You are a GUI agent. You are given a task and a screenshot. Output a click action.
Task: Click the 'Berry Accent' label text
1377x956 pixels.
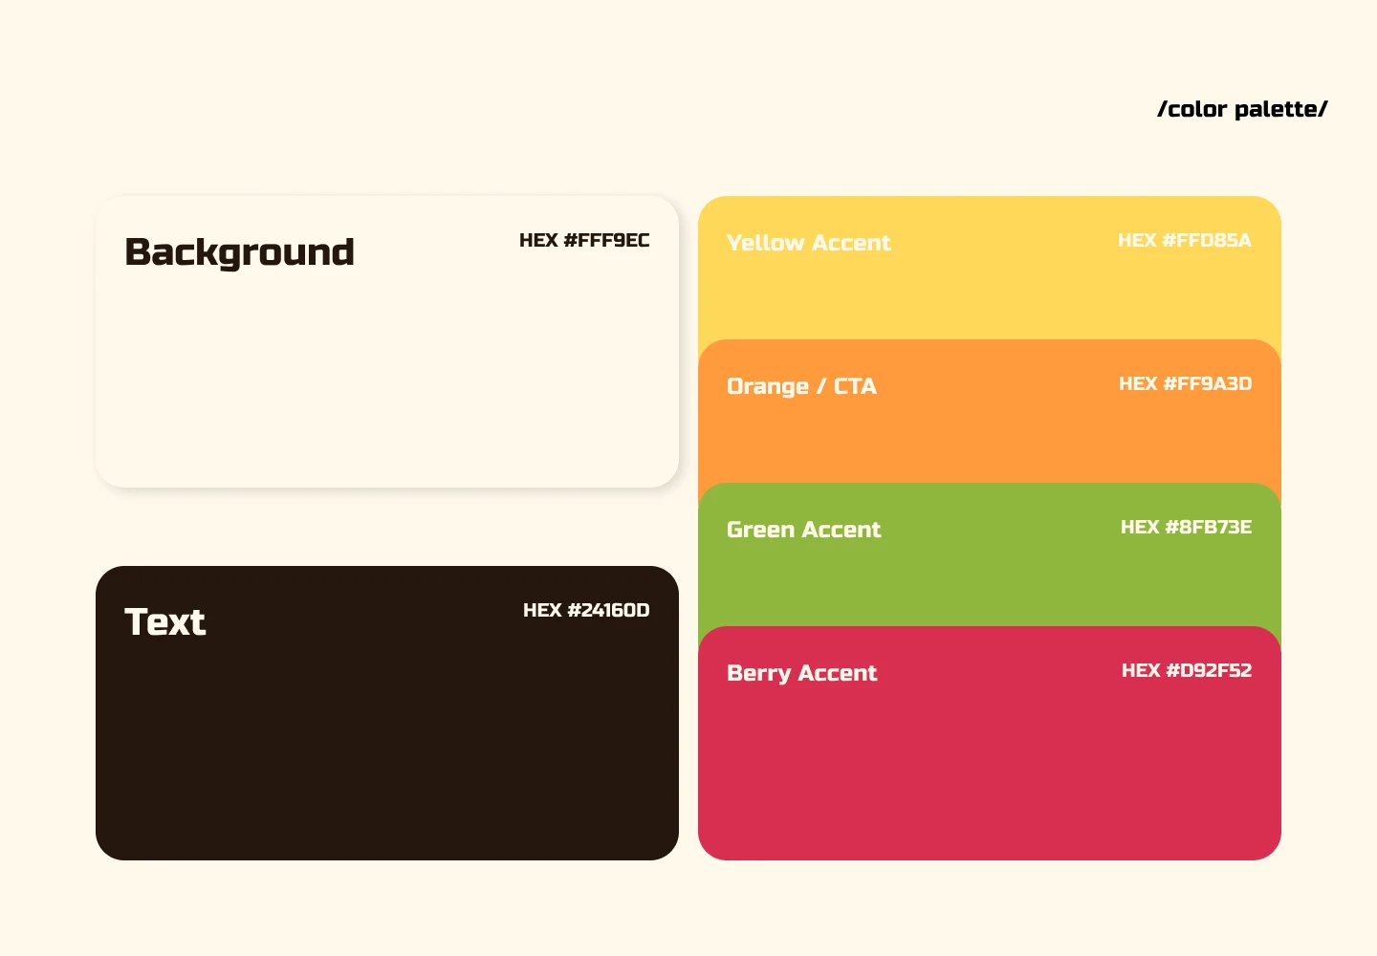click(x=802, y=673)
